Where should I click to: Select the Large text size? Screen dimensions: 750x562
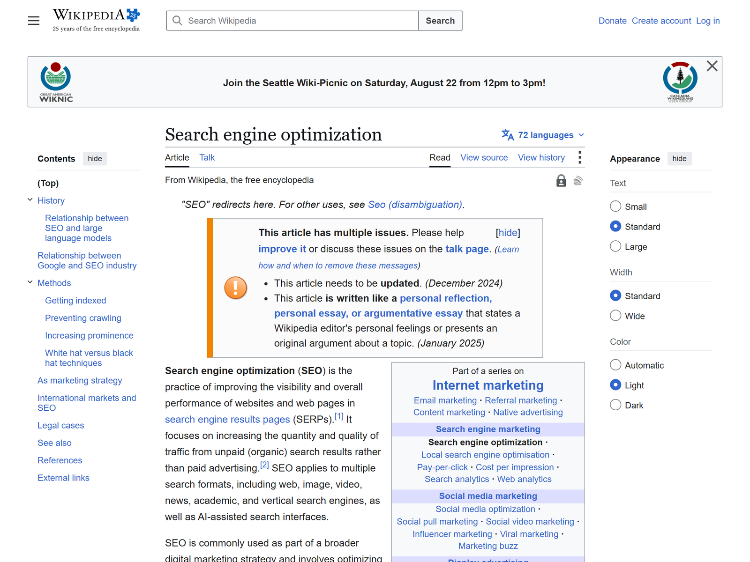(615, 246)
